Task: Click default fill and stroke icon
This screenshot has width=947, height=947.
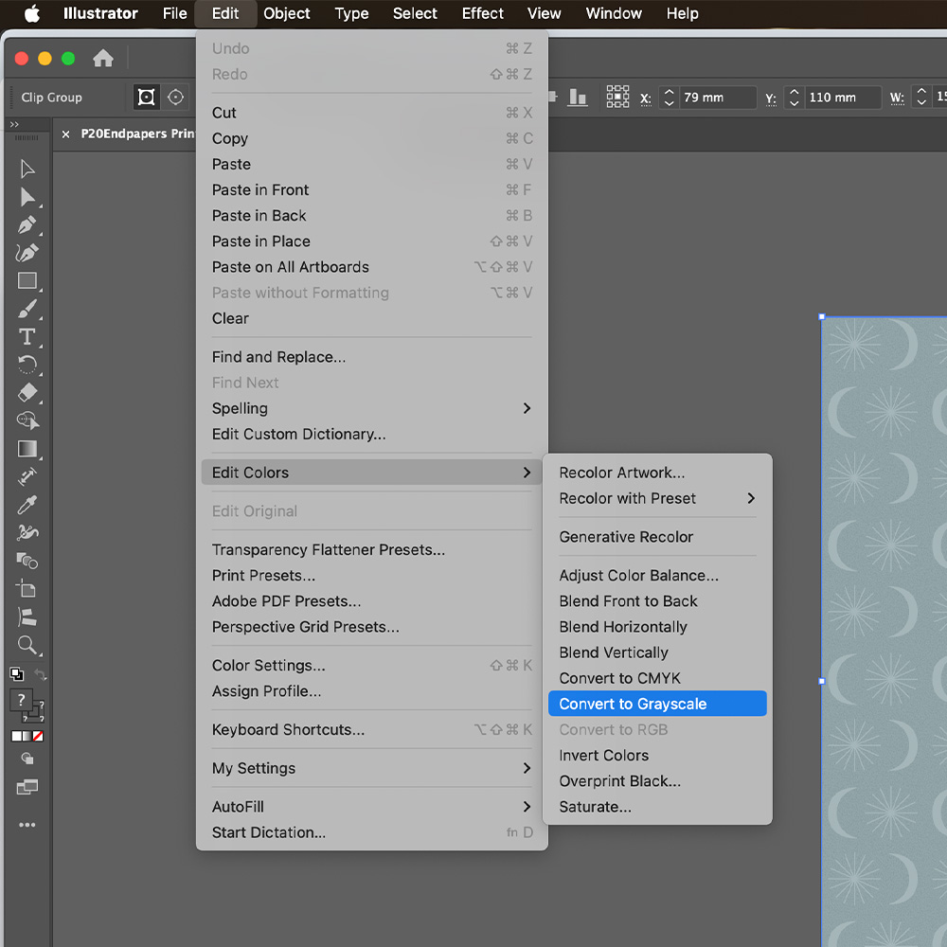Action: 17,673
